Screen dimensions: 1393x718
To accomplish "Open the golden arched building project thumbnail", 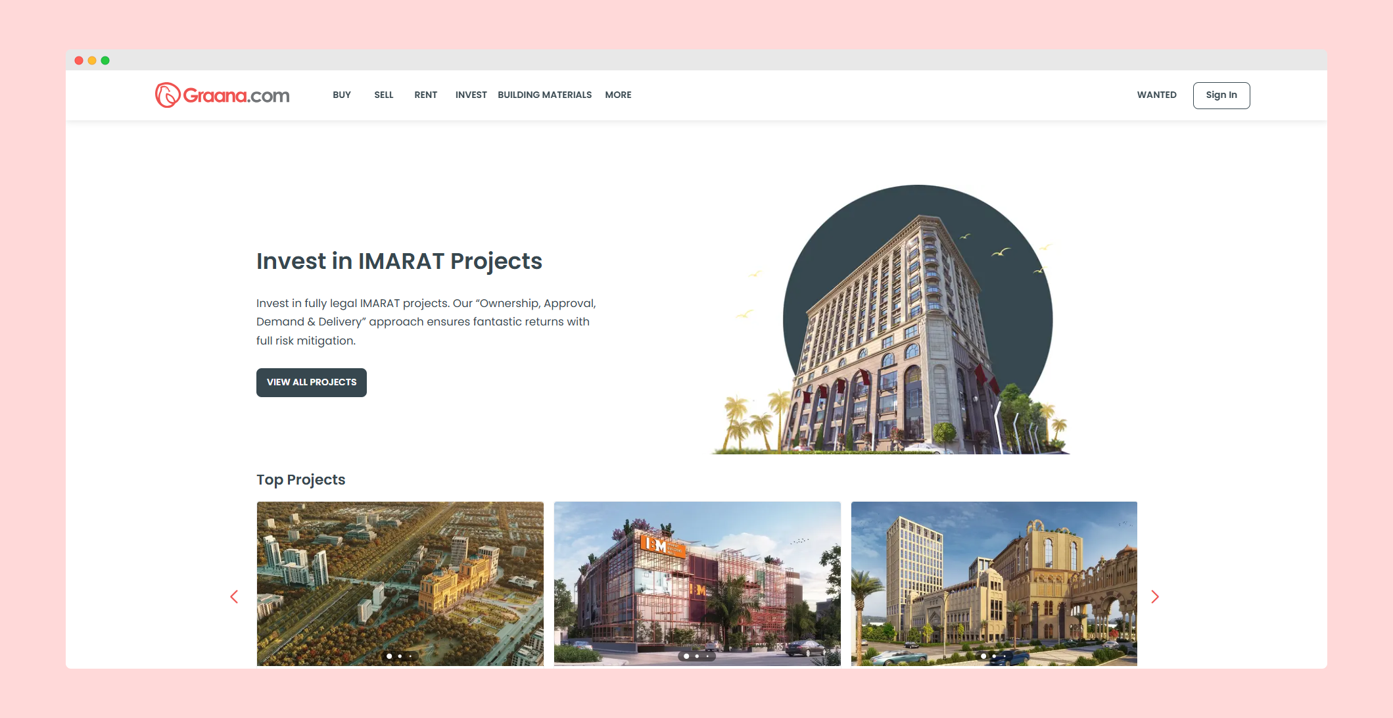I will point(994,579).
